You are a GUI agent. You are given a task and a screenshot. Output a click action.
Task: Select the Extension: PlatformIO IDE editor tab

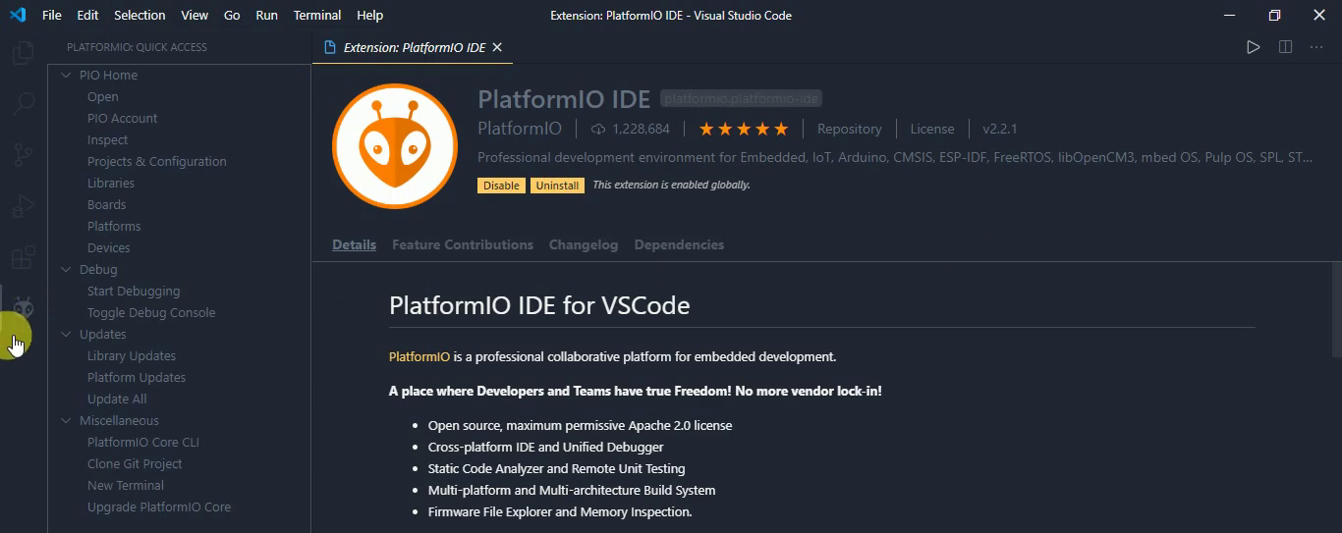coord(413,47)
